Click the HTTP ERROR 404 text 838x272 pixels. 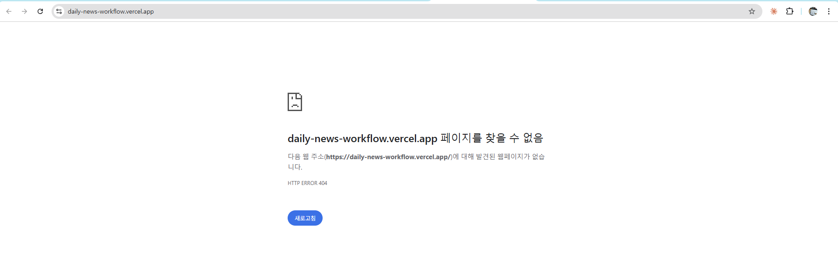307,183
